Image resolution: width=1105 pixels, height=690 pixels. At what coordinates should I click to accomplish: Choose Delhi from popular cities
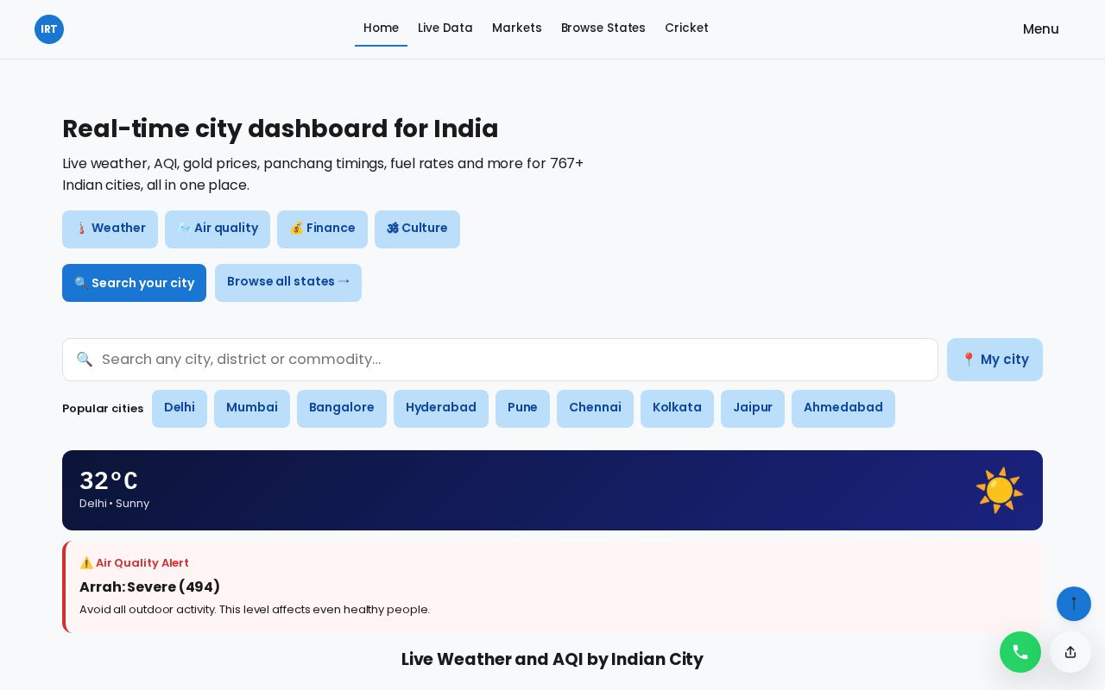(x=180, y=409)
